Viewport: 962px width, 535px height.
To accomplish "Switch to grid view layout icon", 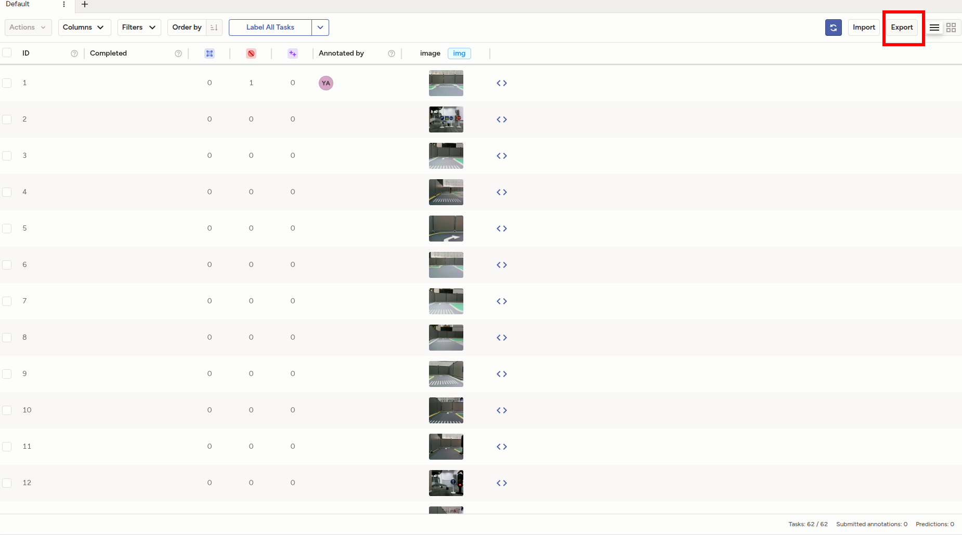I will pyautogui.click(x=951, y=28).
